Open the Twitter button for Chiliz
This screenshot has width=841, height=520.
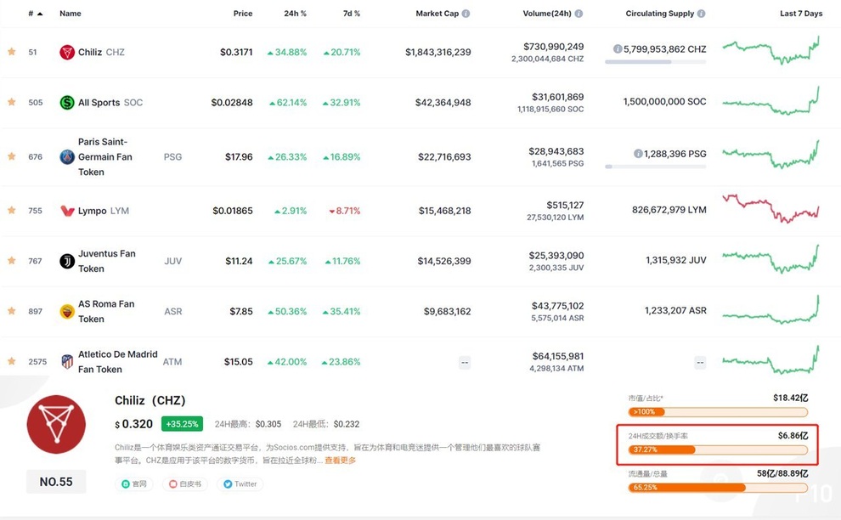tap(240, 483)
